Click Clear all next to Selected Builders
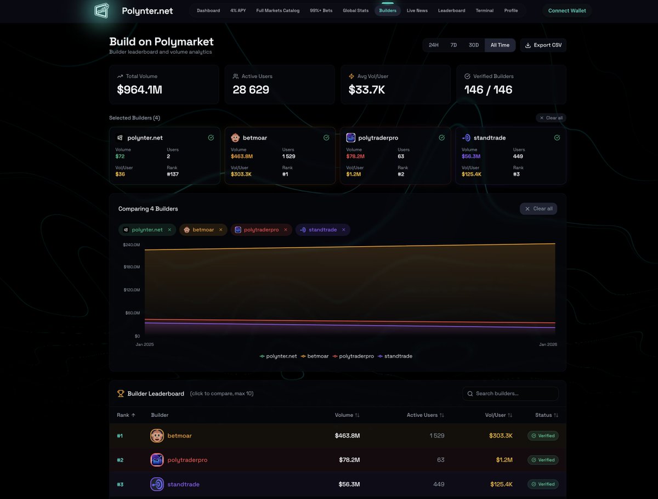658x499 pixels. click(551, 118)
